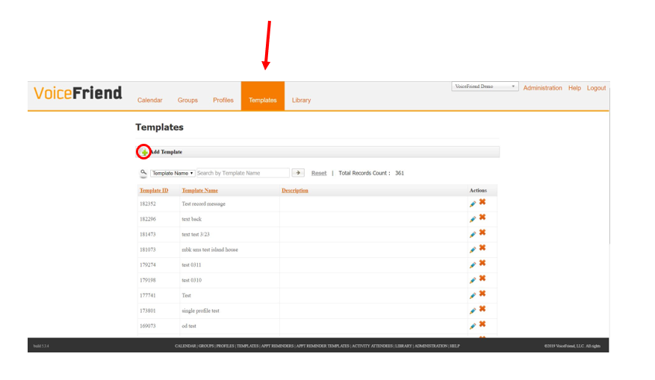
Task: Edit the 'text back' template
Action: point(473,219)
